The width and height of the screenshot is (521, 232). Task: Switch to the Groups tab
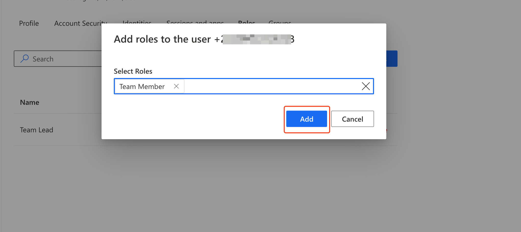click(x=280, y=22)
